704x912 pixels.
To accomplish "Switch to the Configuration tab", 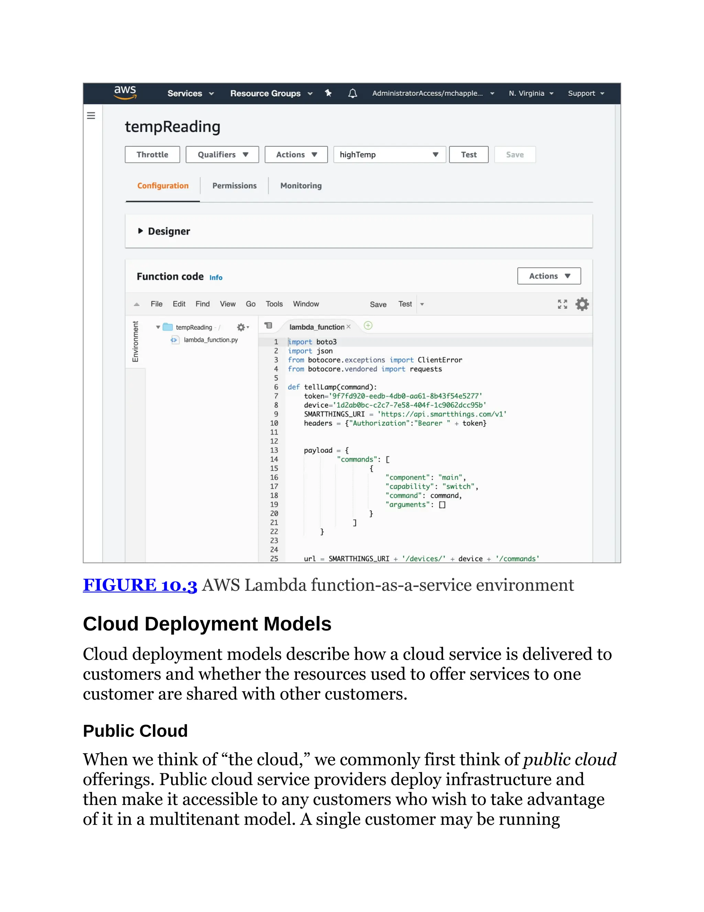I will coord(163,186).
